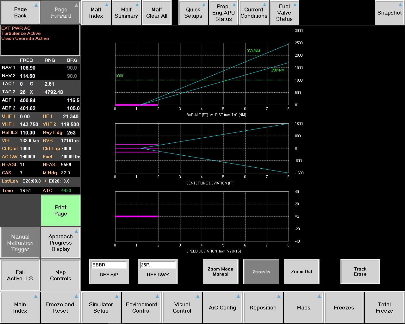Select Ht-ASL value 5569
The image size is (405, 324).
coord(66,165)
